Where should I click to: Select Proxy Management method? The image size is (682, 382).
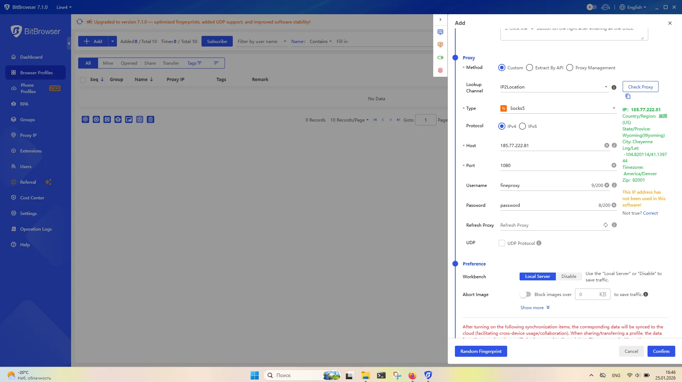click(570, 68)
